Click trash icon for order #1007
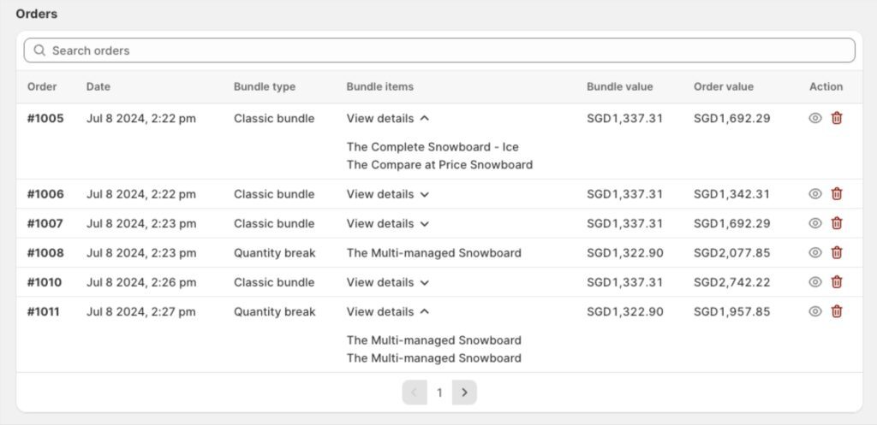Screen dimensions: 877x425 pyautogui.click(x=837, y=223)
